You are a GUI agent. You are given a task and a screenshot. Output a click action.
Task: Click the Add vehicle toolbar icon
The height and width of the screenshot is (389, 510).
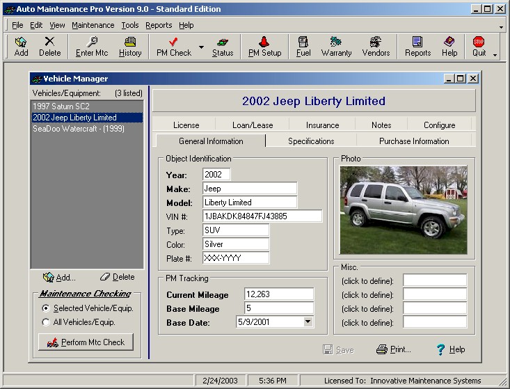pos(21,47)
